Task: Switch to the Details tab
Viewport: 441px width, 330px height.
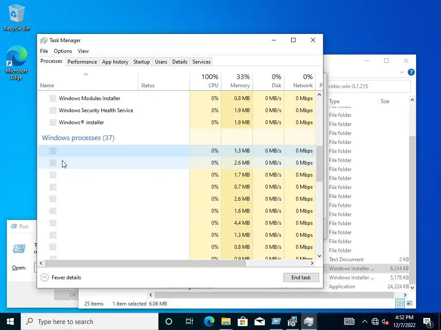Action: coord(180,62)
